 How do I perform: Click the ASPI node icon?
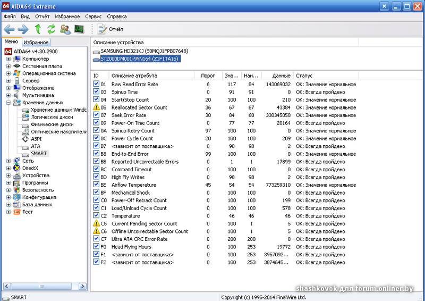coord(25,139)
